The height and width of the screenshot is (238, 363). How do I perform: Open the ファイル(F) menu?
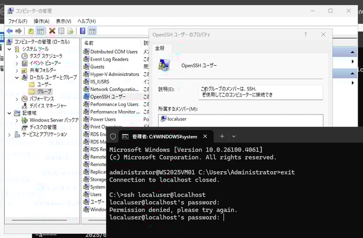[18, 21]
